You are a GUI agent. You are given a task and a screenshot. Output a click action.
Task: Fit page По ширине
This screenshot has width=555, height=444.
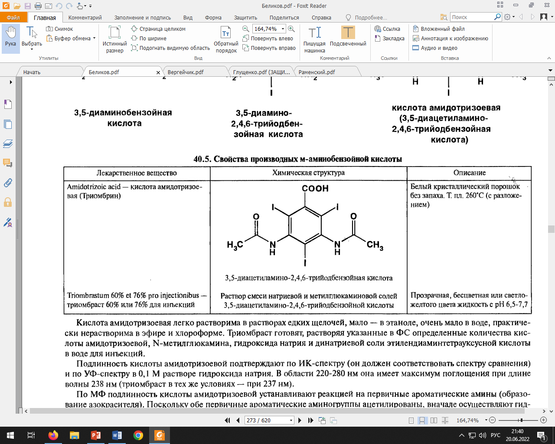pos(149,39)
